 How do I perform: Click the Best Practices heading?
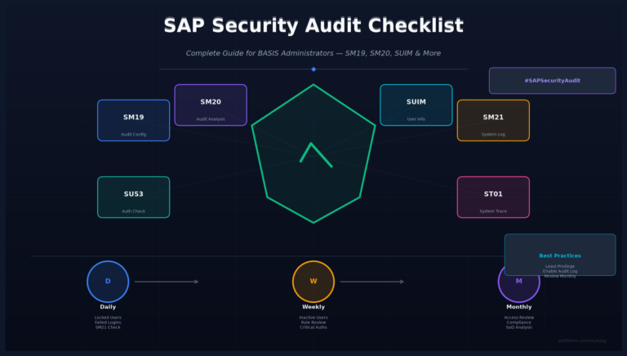[x=560, y=256]
